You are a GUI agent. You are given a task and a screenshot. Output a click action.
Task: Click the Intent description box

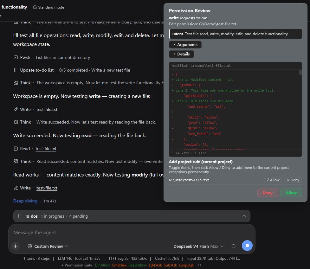click(x=236, y=34)
